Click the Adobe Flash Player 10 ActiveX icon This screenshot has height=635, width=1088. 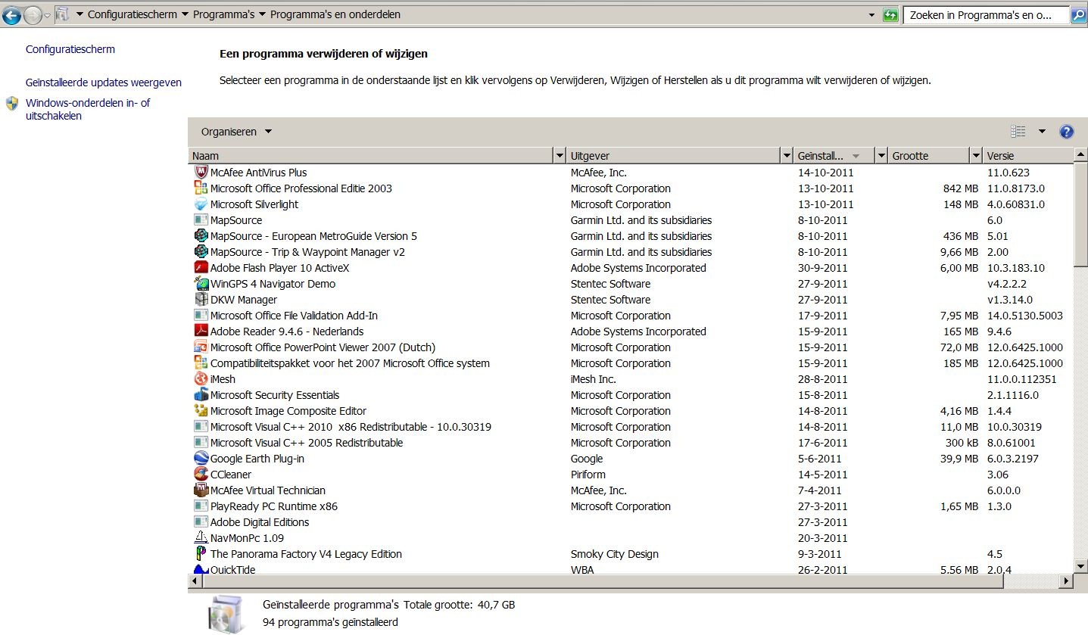click(x=201, y=268)
